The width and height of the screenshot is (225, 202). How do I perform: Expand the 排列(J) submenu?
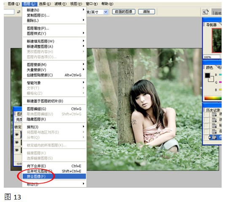click(x=83, y=126)
